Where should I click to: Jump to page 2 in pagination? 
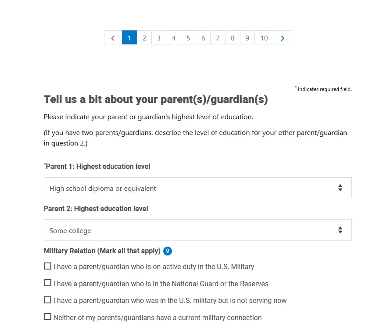pos(144,38)
